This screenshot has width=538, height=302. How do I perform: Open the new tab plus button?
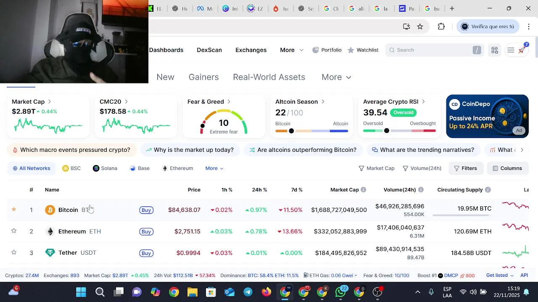coord(452,8)
